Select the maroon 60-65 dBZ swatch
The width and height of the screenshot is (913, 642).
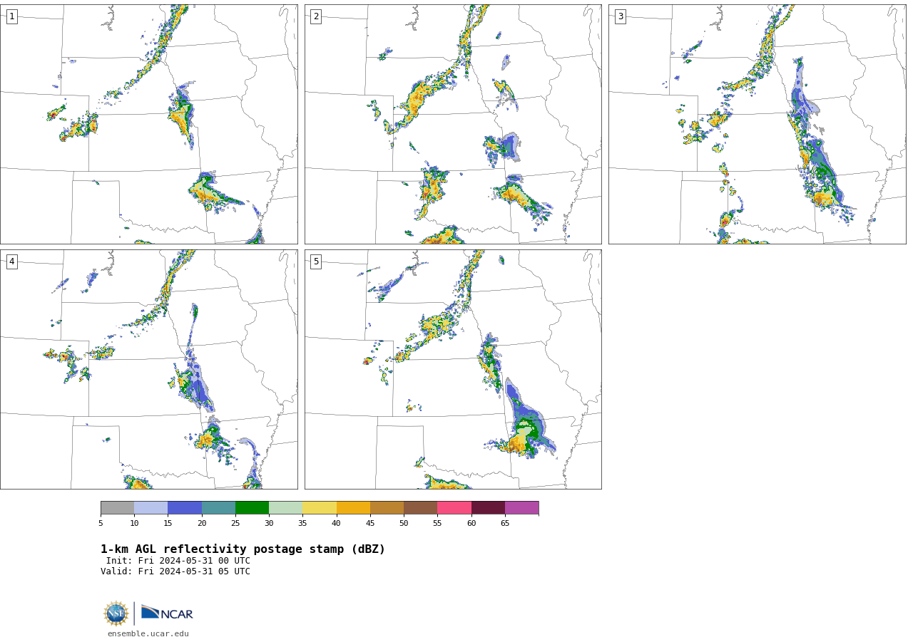point(488,508)
